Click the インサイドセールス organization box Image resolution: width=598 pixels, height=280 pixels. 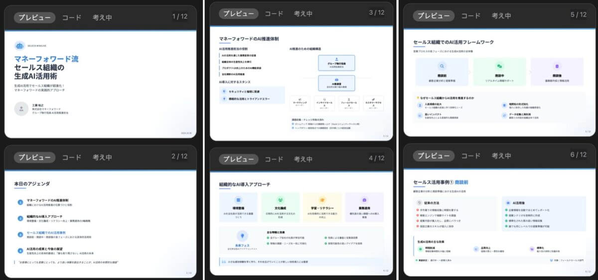tap(324, 103)
